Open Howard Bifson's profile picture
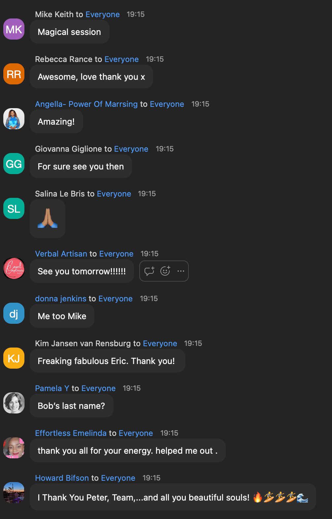332x519 pixels. 14,493
